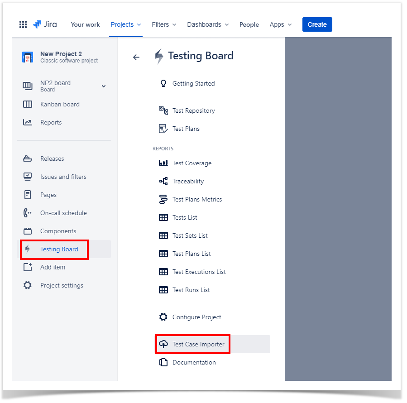Image resolution: width=407 pixels, height=403 pixels.
Task: Open the People menu item
Action: pos(249,24)
